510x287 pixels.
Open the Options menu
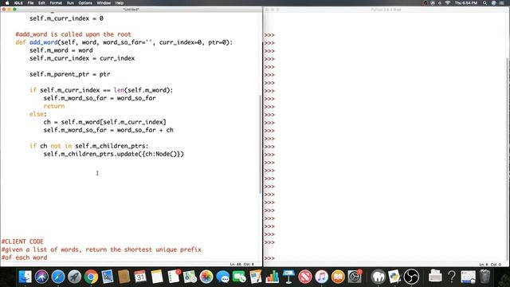(85, 3)
